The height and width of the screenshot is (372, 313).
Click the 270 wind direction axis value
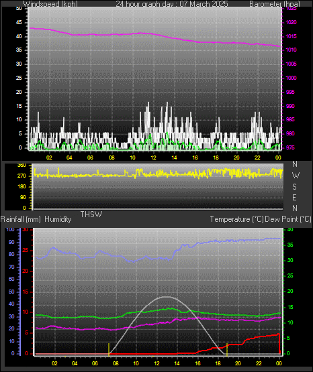[21, 176]
